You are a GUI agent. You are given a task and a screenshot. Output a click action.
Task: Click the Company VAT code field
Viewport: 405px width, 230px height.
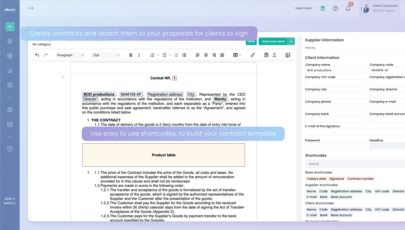(x=335, y=83)
